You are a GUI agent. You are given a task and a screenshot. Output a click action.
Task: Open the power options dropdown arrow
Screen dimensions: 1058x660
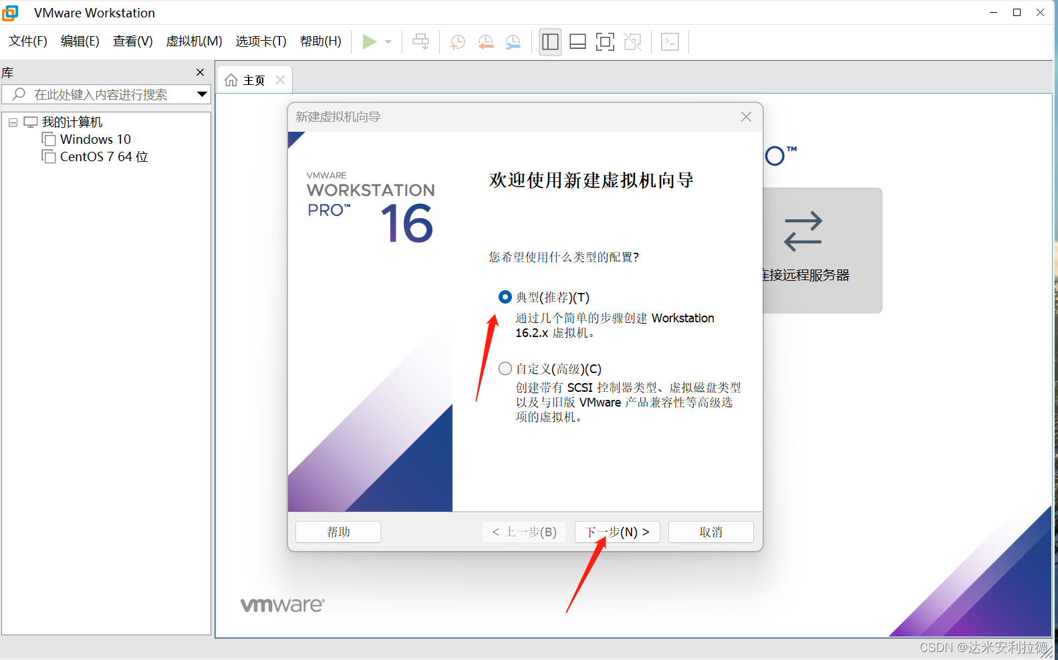pyautogui.click(x=388, y=42)
